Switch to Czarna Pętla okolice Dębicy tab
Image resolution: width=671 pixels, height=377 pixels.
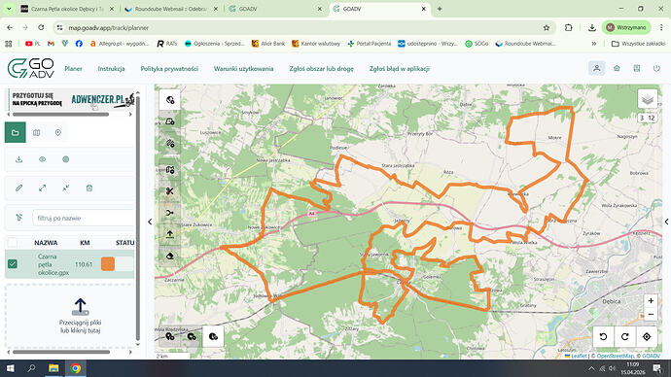[67, 9]
